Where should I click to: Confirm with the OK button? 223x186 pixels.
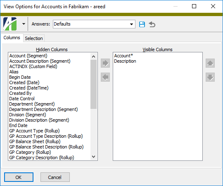19,177
